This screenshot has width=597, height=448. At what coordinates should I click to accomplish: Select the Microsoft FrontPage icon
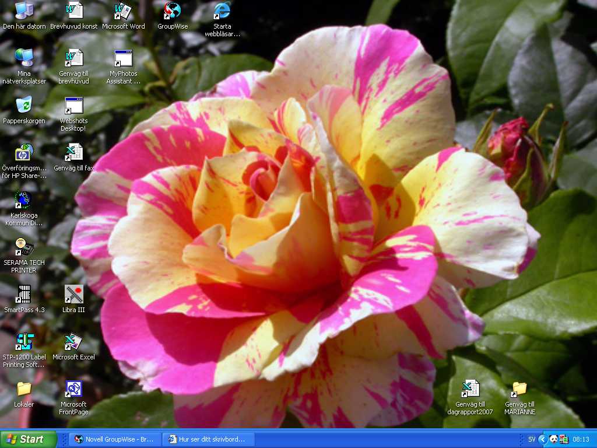coord(73,389)
